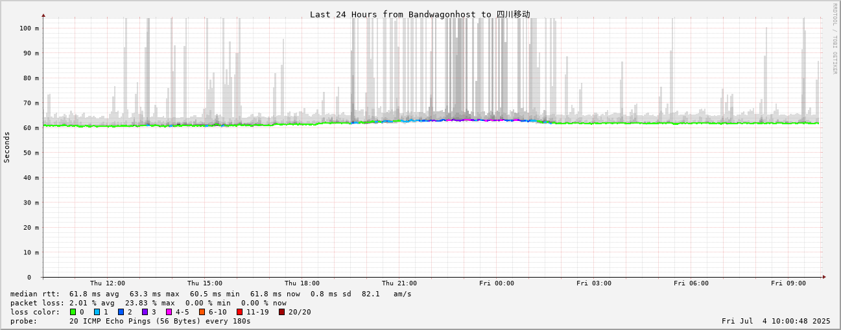841x330 pixels.
Task: Click the 'Seconds' y-axis label
Action: click(x=7, y=147)
